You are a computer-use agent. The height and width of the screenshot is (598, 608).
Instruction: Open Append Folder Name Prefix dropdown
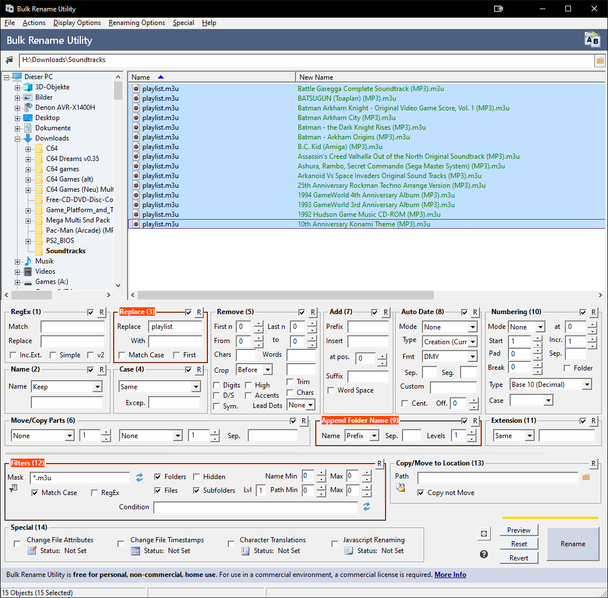361,436
